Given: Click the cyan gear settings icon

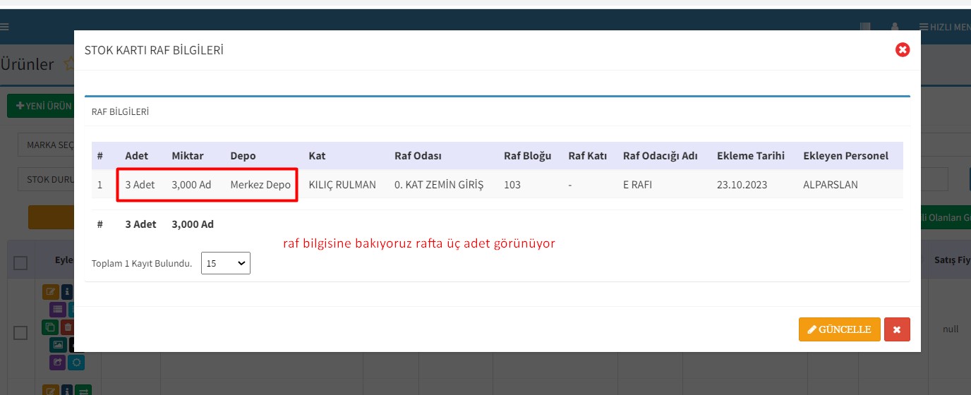Looking at the screenshot, I should pyautogui.click(x=76, y=363).
